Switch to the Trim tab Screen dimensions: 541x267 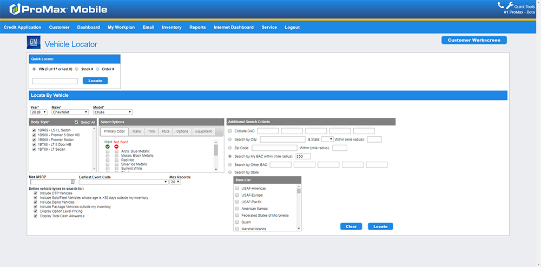[151, 131]
